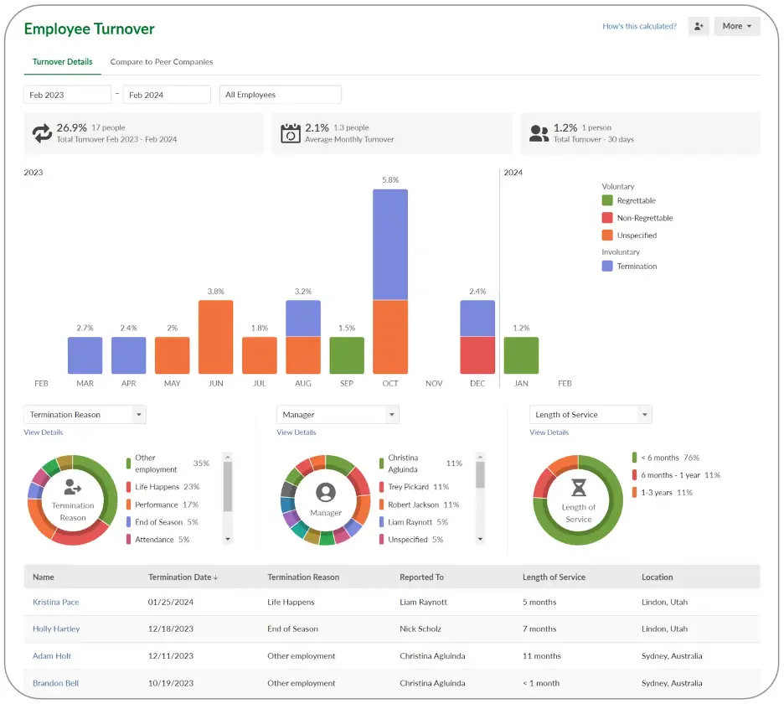Click View Details under Termination Reason
The width and height of the screenshot is (784, 704).
(43, 432)
